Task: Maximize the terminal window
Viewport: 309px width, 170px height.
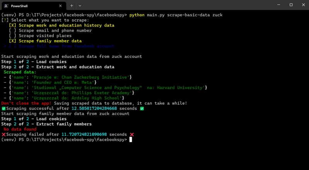Action: pos(291,5)
